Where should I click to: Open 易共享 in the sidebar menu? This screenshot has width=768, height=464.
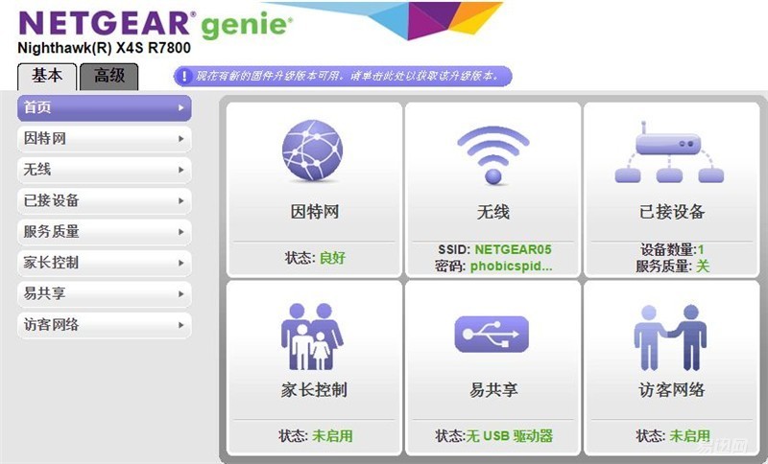coord(105,294)
